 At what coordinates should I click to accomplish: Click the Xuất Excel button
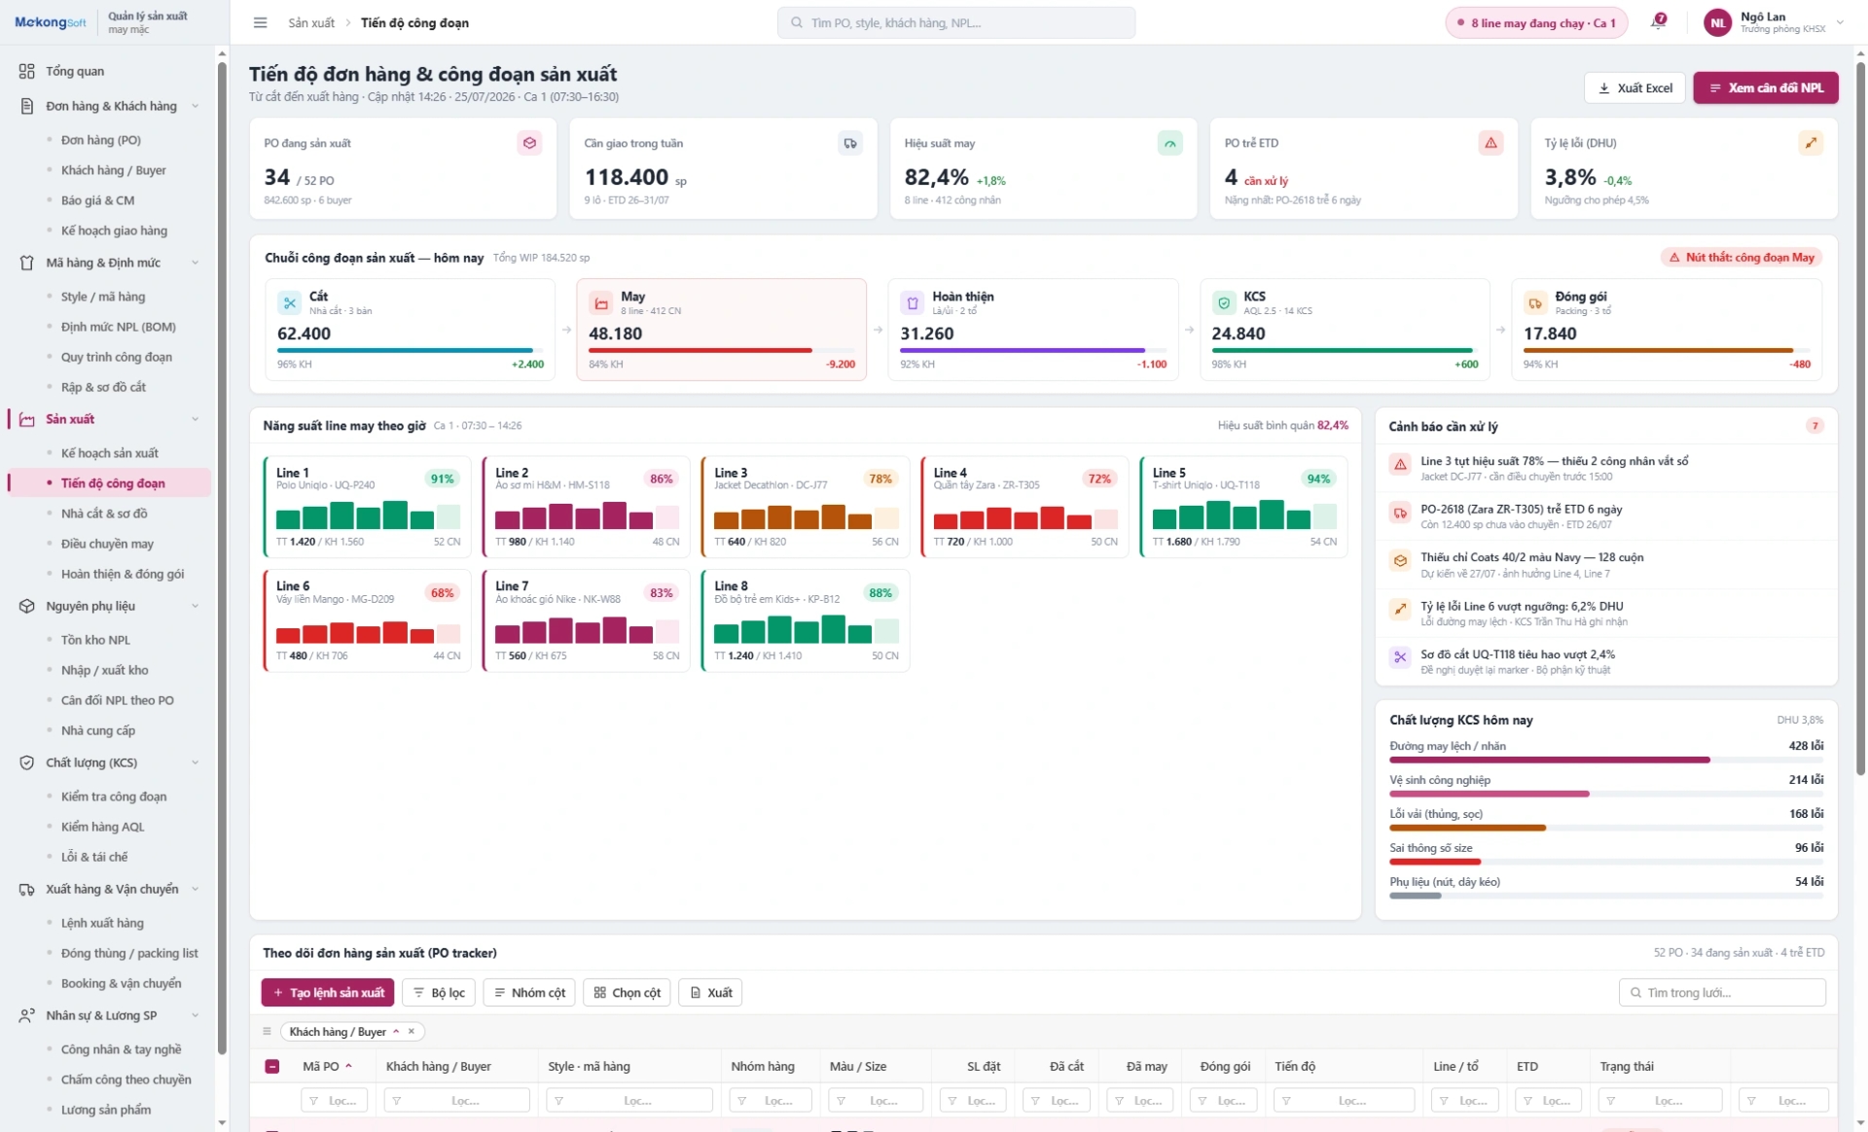click(x=1634, y=88)
